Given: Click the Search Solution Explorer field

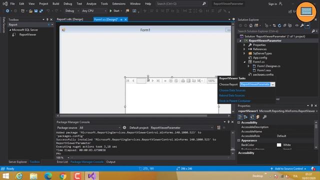Looking at the screenshot, I should [x=274, y=31].
